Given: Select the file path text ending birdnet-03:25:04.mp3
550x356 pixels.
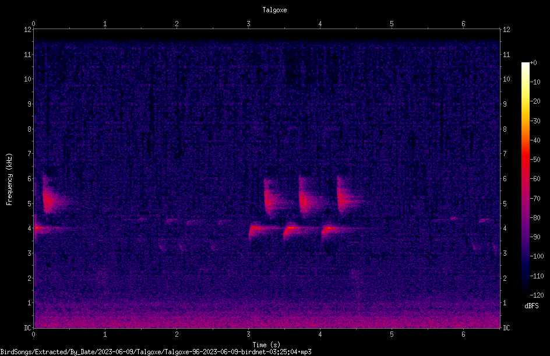Looking at the screenshot, I should (156, 352).
